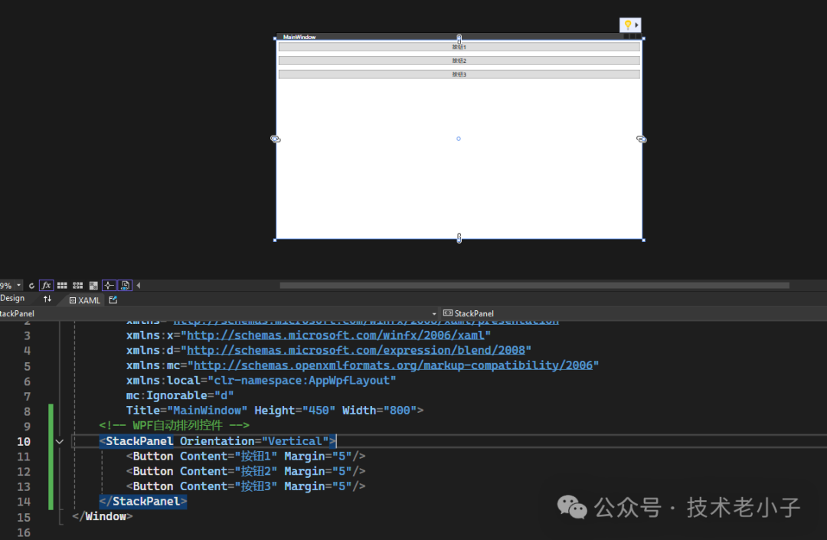Collapse the StackPanel code fold arrow
Image resolution: width=827 pixels, height=540 pixels.
coord(60,441)
